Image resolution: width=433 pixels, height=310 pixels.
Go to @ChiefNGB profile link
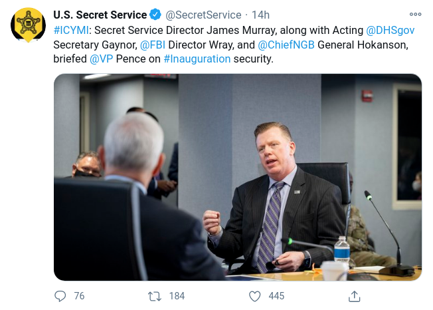click(x=286, y=44)
